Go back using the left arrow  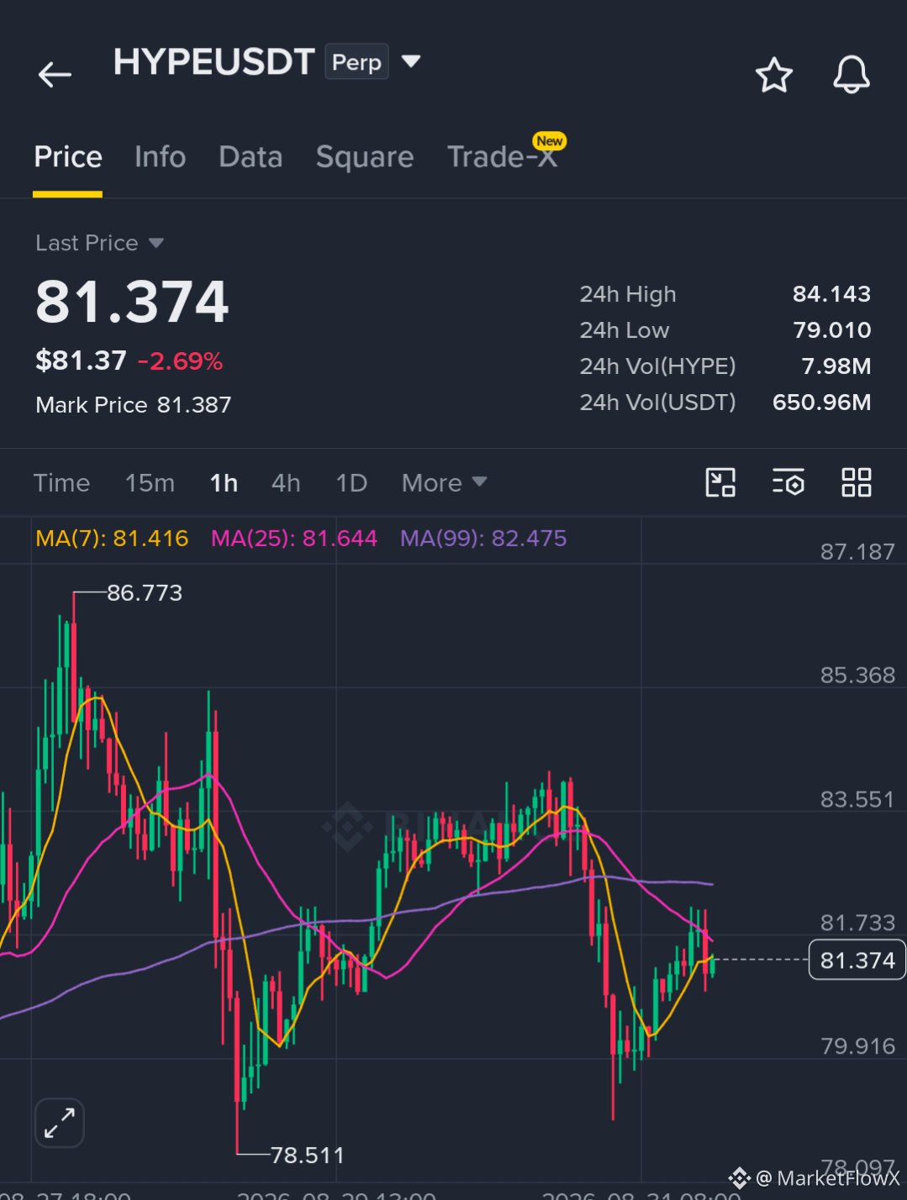point(55,75)
